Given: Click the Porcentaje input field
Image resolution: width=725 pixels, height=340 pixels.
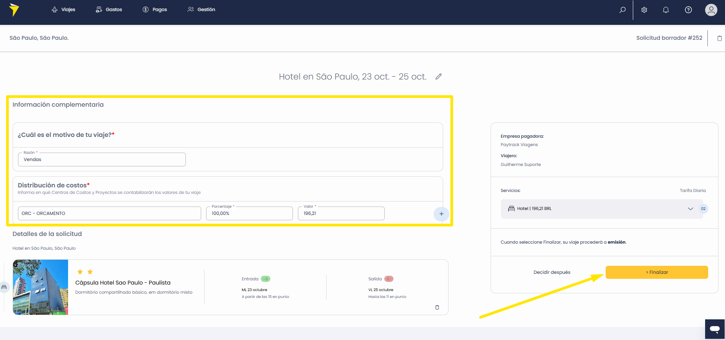Looking at the screenshot, I should tap(249, 213).
